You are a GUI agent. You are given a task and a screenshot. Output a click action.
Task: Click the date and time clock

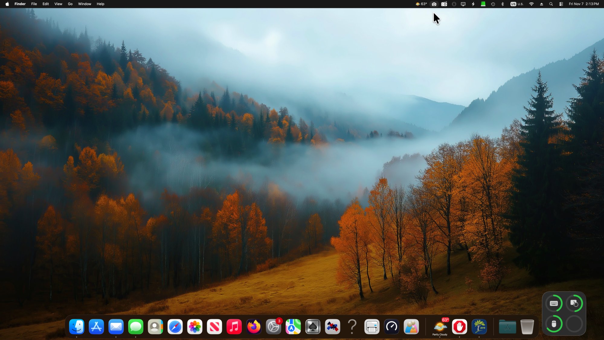[583, 4]
